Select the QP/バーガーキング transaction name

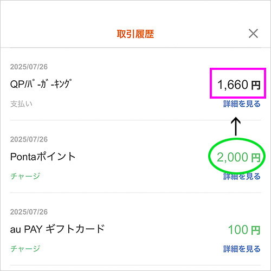(41, 84)
